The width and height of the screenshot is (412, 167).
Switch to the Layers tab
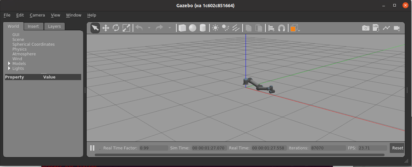[x=54, y=27]
